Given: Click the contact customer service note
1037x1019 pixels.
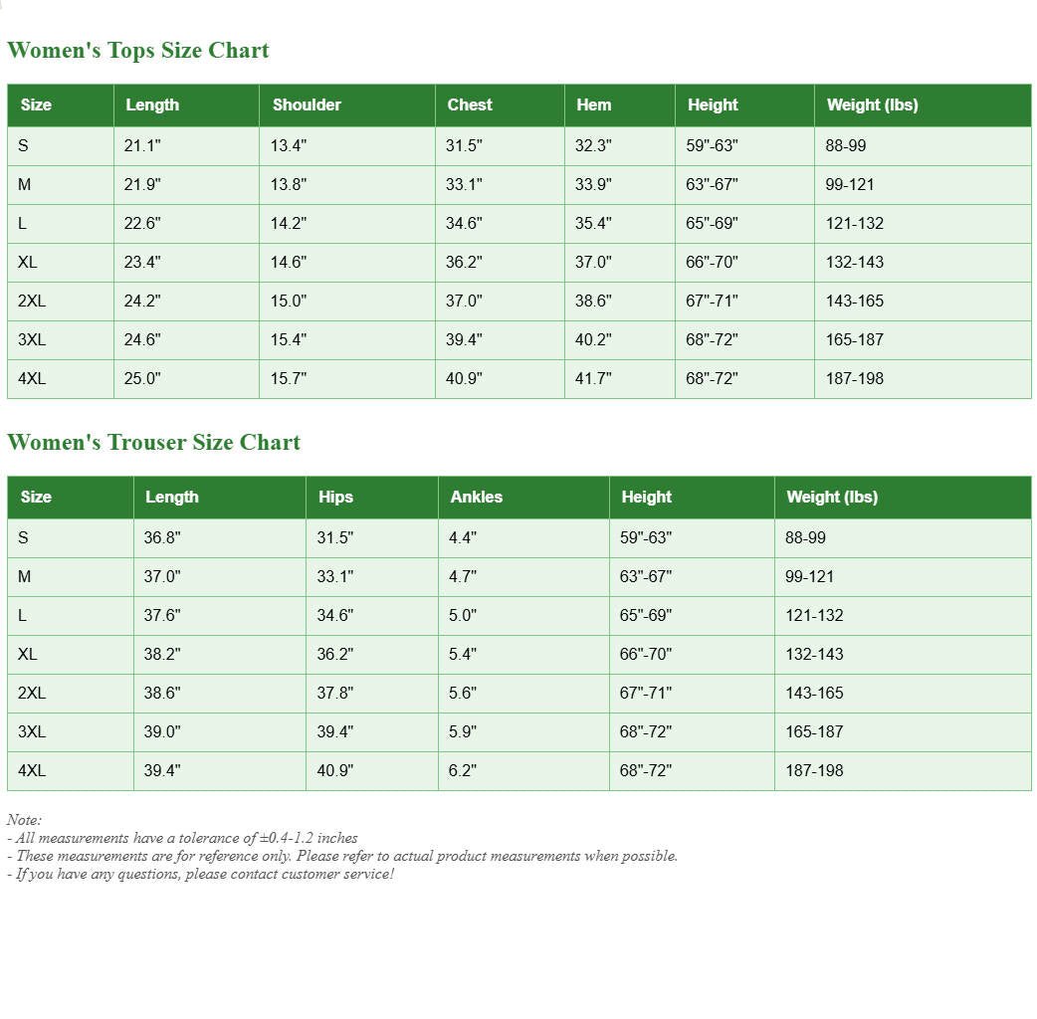Looking at the screenshot, I should pos(200,874).
